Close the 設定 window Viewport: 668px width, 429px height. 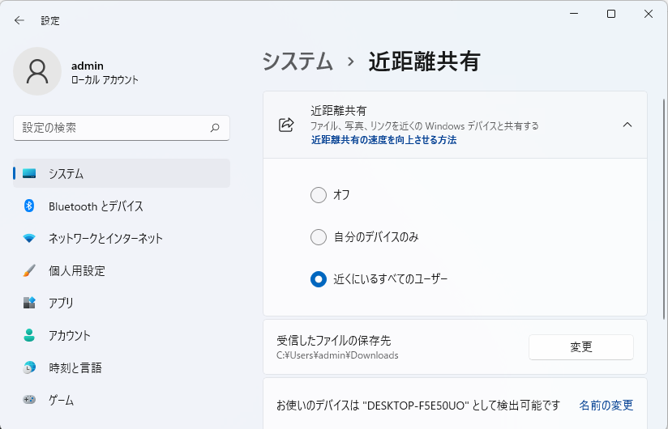click(648, 14)
